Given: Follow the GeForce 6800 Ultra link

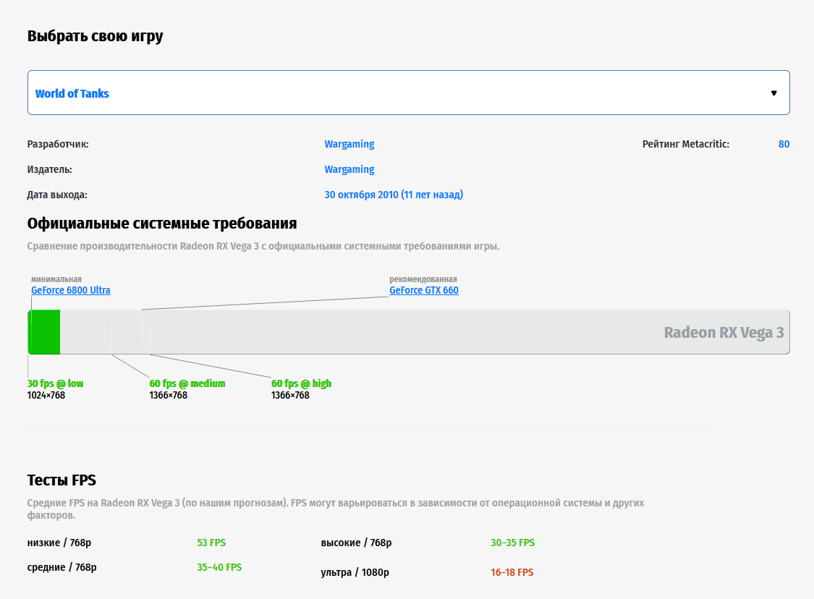Looking at the screenshot, I should pos(71,290).
